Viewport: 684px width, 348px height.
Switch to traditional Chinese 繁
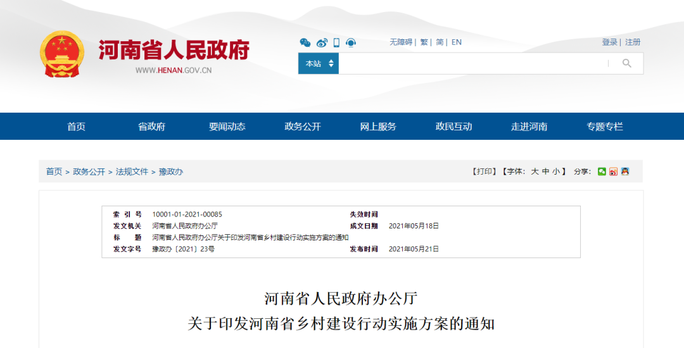(x=424, y=42)
